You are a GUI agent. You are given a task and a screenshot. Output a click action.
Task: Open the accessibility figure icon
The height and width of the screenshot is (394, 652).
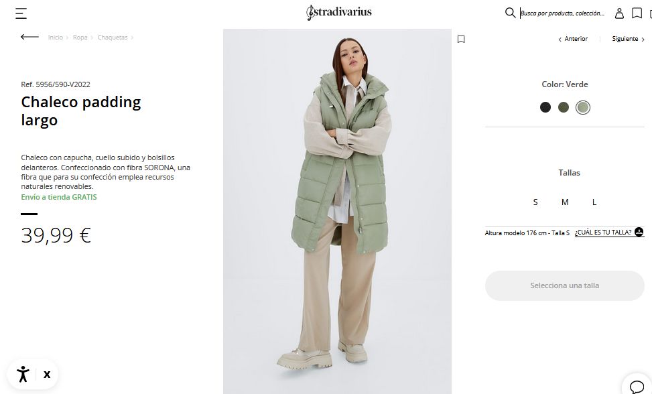point(23,374)
